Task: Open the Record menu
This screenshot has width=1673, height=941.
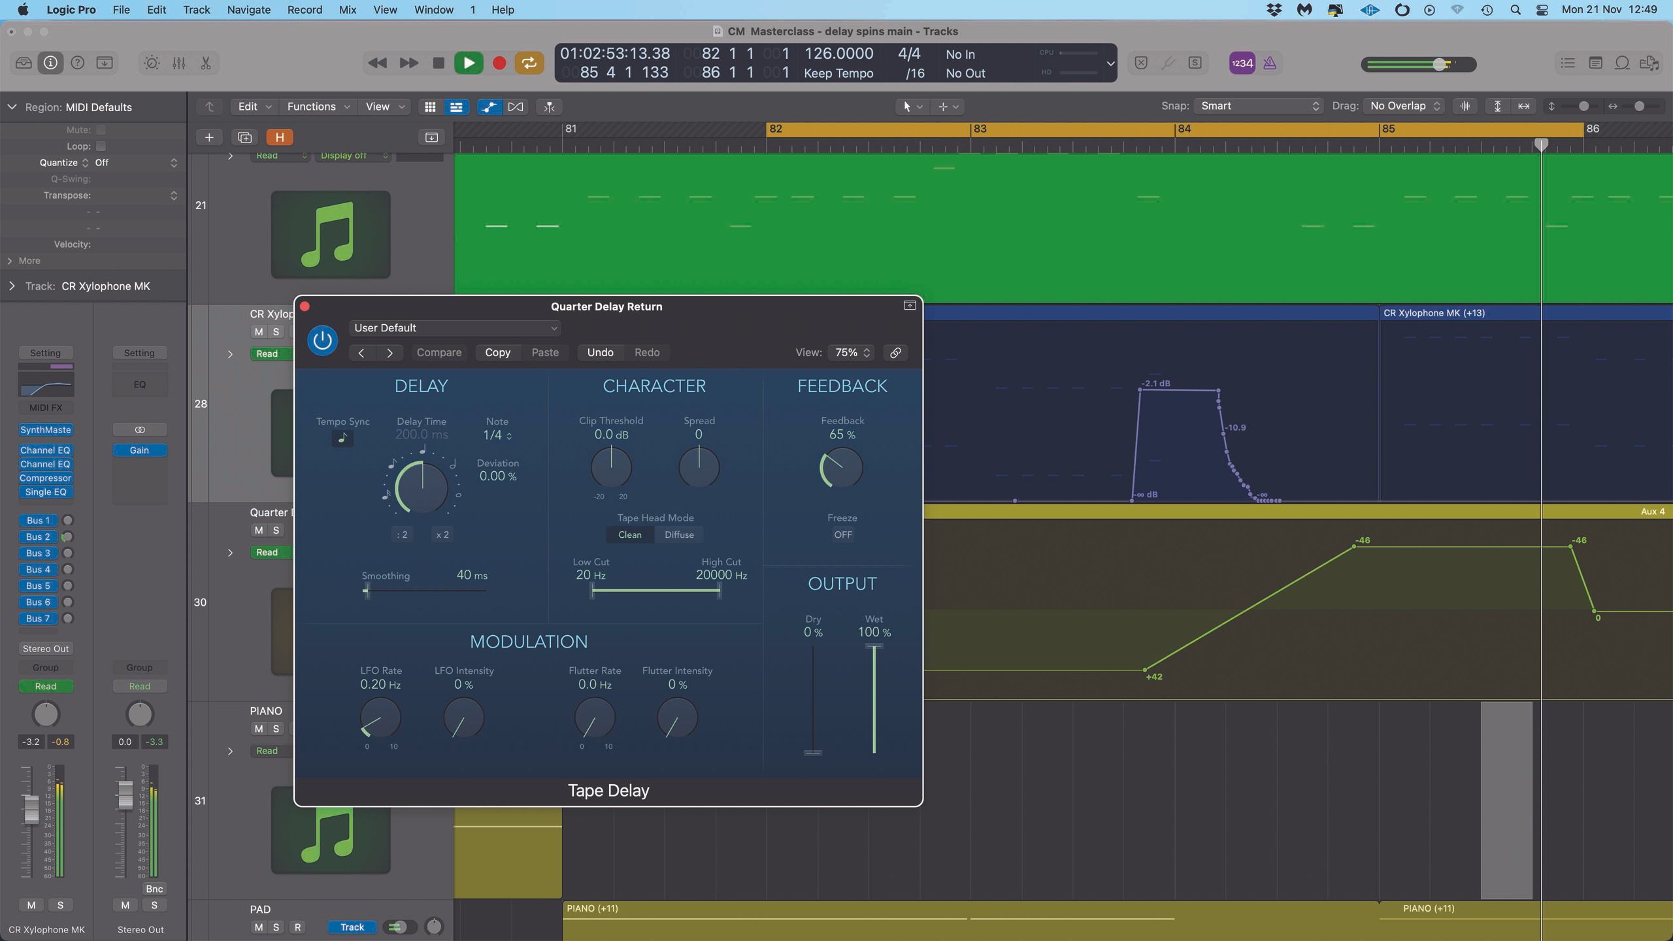Action: coord(305,10)
